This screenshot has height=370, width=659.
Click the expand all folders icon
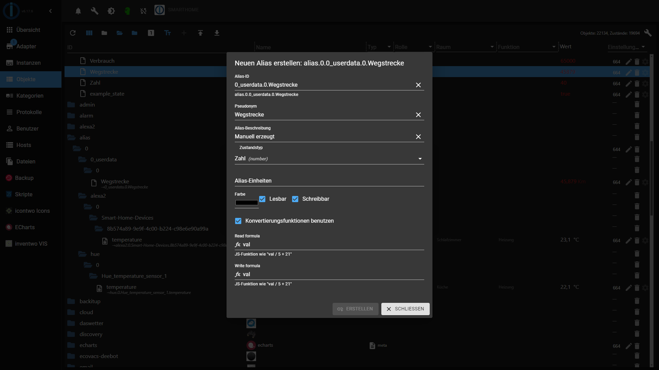click(x=119, y=33)
